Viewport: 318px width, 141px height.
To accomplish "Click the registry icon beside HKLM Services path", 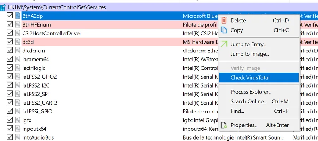I will [x=2, y=7].
